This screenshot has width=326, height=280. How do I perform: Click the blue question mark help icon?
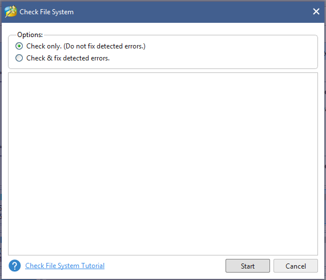coord(14,266)
